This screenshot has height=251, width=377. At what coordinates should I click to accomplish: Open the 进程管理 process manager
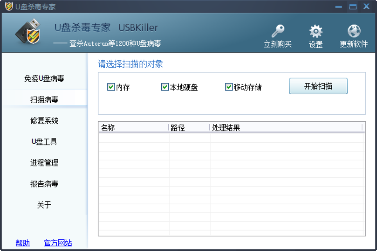[x=44, y=163]
